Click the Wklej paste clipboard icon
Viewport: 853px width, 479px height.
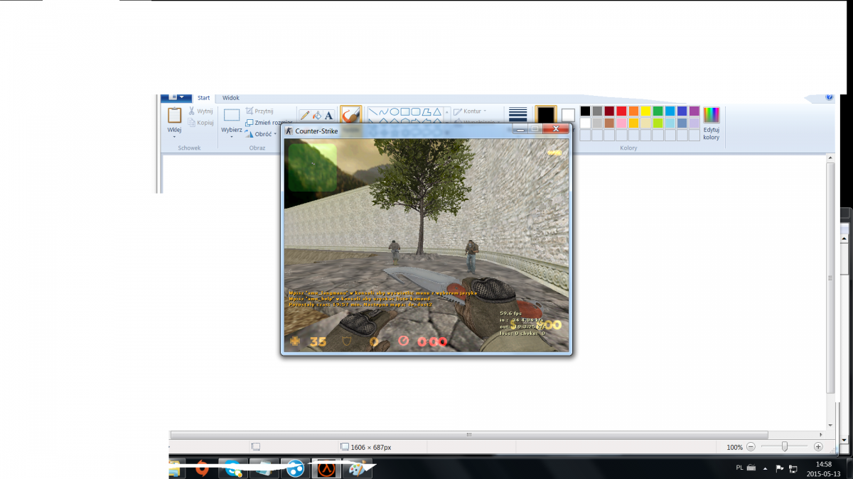tap(174, 115)
